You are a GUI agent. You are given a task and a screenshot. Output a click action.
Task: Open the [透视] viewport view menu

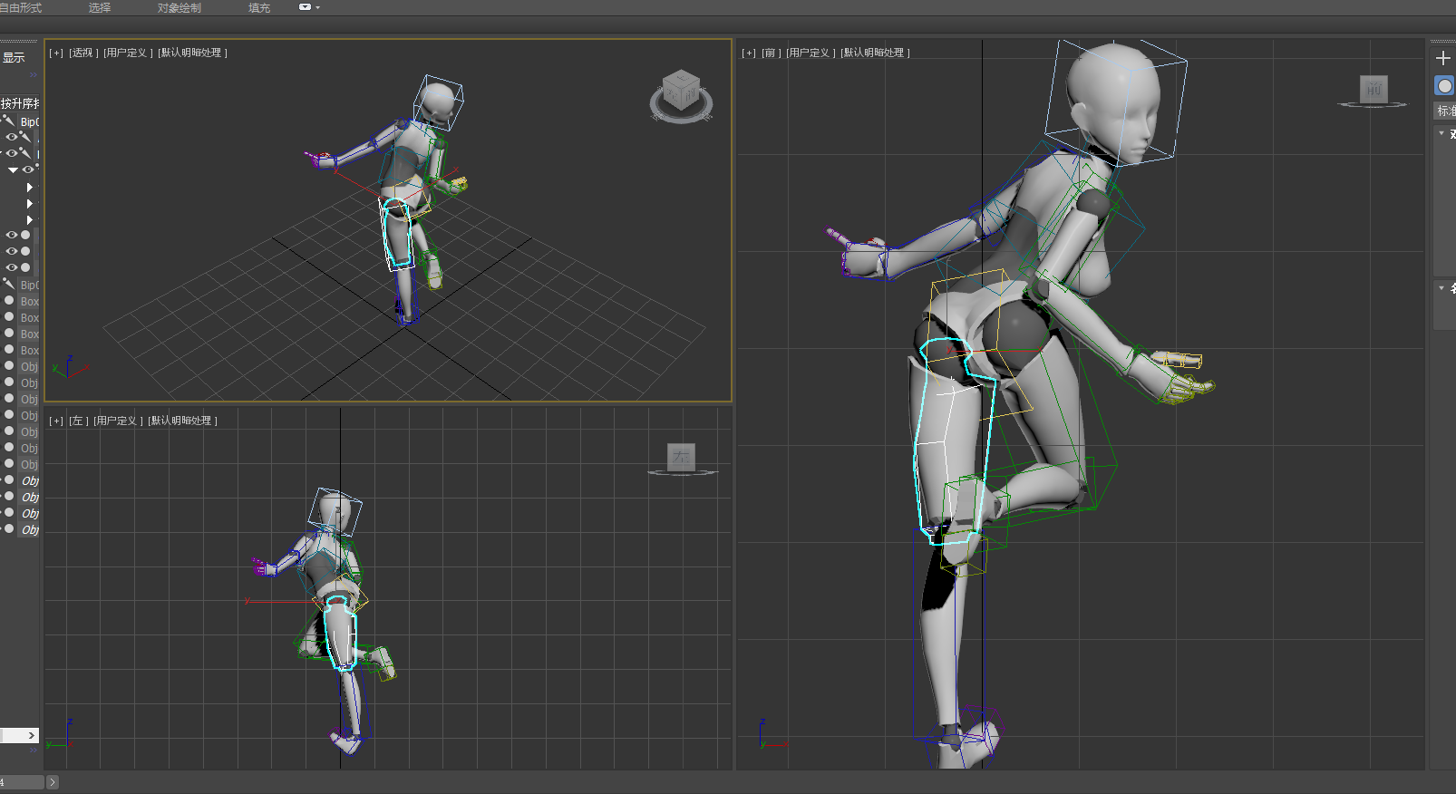pos(83,53)
